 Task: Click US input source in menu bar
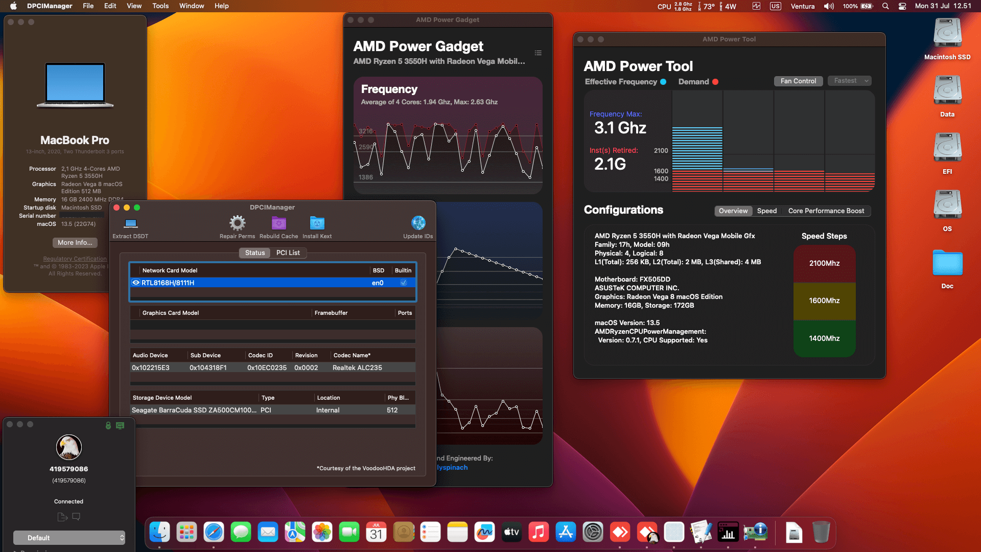pyautogui.click(x=775, y=6)
